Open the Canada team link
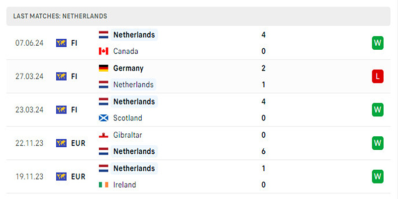This screenshot has height=199, width=398. tap(125, 51)
